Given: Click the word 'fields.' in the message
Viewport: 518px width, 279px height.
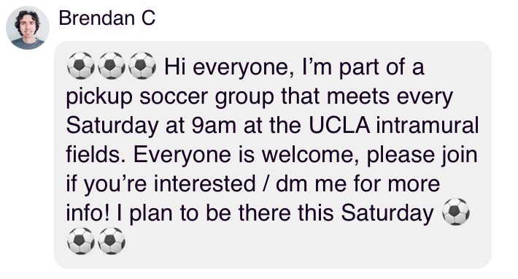Looking at the screenshot, I should point(96,155).
